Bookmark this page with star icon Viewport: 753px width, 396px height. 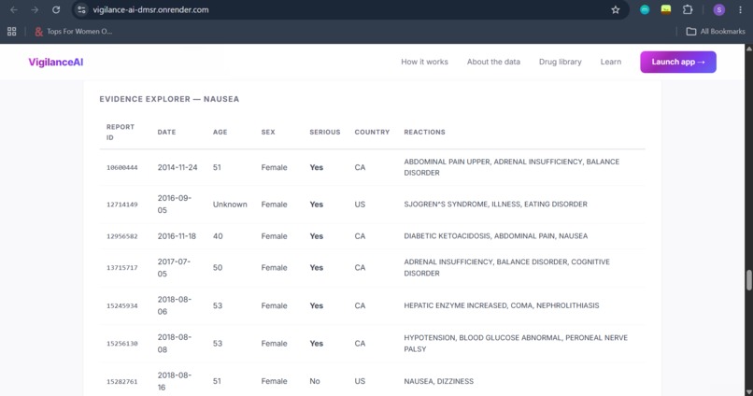(615, 9)
